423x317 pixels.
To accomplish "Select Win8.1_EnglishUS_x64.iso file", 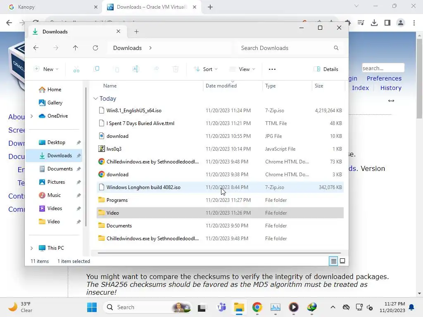I will coord(220,111).
